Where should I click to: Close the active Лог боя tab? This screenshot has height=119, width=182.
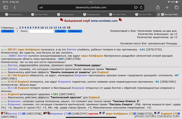click(159, 15)
